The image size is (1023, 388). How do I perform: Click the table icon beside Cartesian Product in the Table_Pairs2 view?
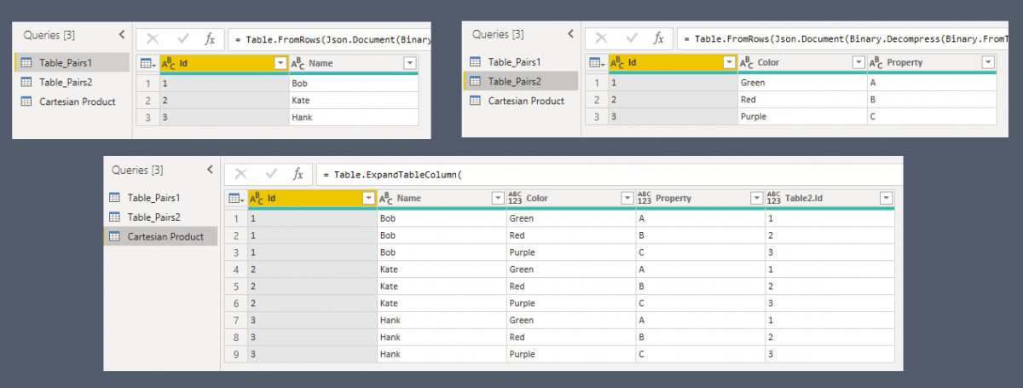click(475, 101)
